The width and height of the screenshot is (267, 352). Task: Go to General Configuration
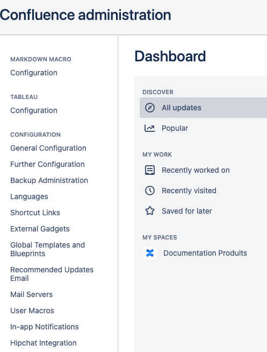(48, 148)
